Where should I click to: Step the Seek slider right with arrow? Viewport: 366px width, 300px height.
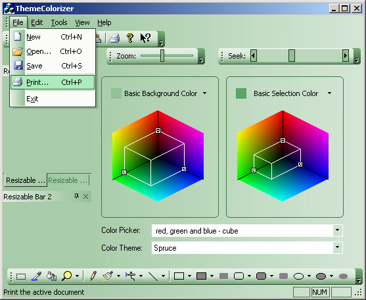pos(346,56)
